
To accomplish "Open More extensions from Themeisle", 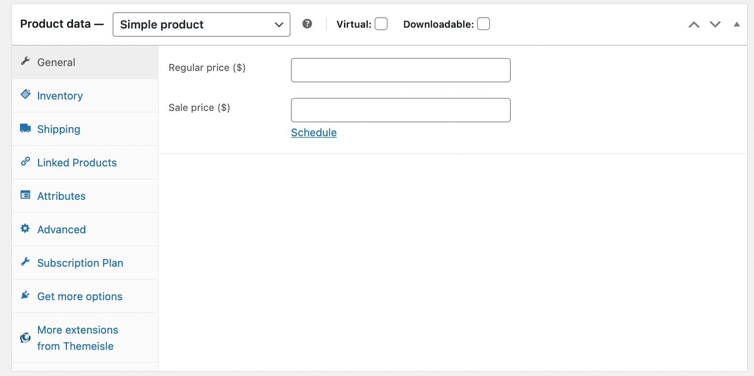I will tap(78, 337).
